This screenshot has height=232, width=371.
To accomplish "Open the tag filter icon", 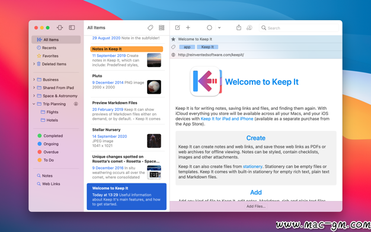I will pyautogui.click(x=151, y=28).
